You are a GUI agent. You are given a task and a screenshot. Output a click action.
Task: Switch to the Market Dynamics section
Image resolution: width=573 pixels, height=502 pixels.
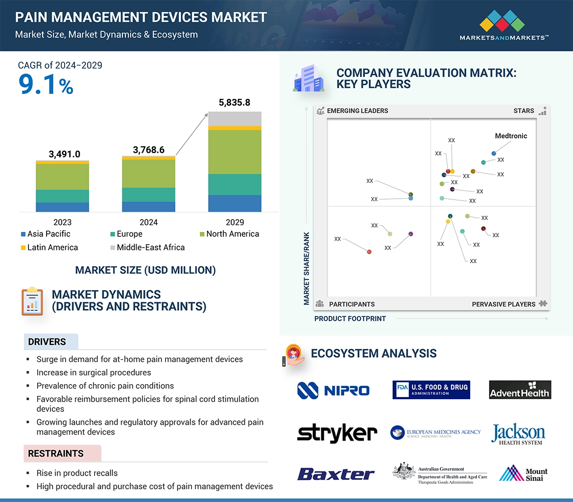click(x=106, y=295)
